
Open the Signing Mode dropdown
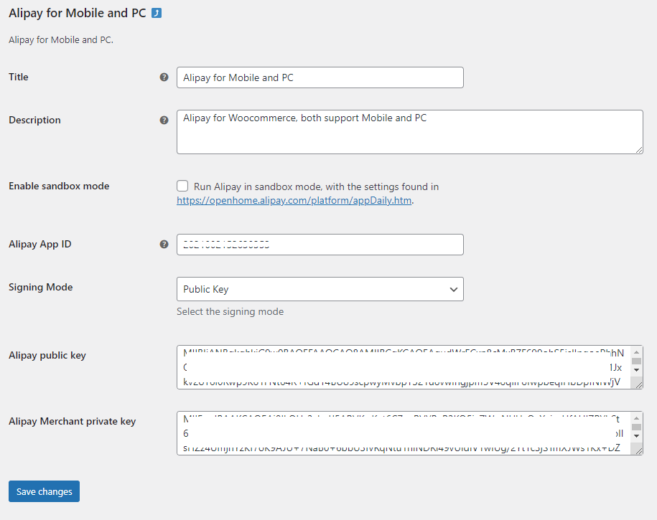click(320, 289)
